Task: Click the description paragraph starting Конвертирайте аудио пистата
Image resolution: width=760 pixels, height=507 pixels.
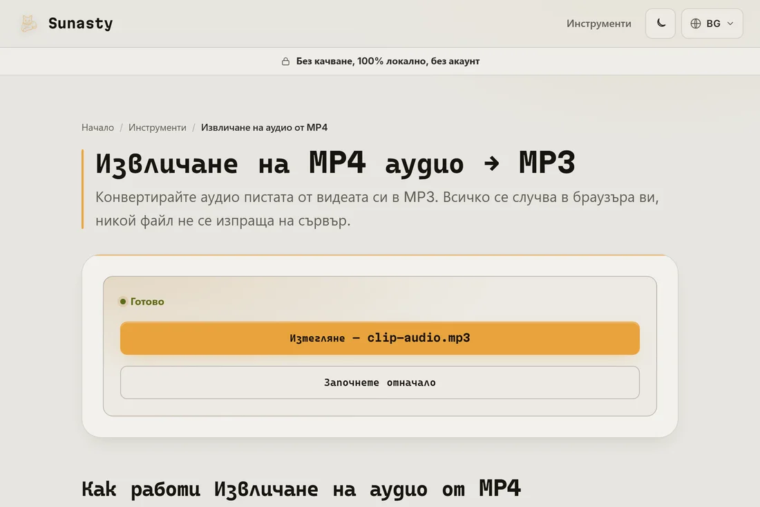Action: (x=377, y=209)
